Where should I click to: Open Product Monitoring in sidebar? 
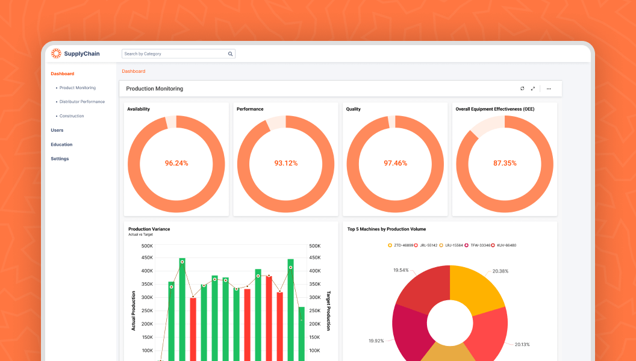pyautogui.click(x=77, y=88)
